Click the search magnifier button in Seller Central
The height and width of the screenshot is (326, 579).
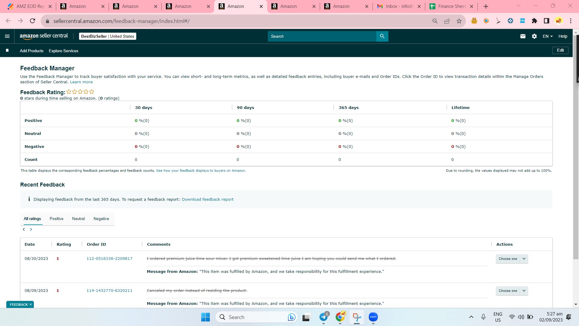point(382,36)
